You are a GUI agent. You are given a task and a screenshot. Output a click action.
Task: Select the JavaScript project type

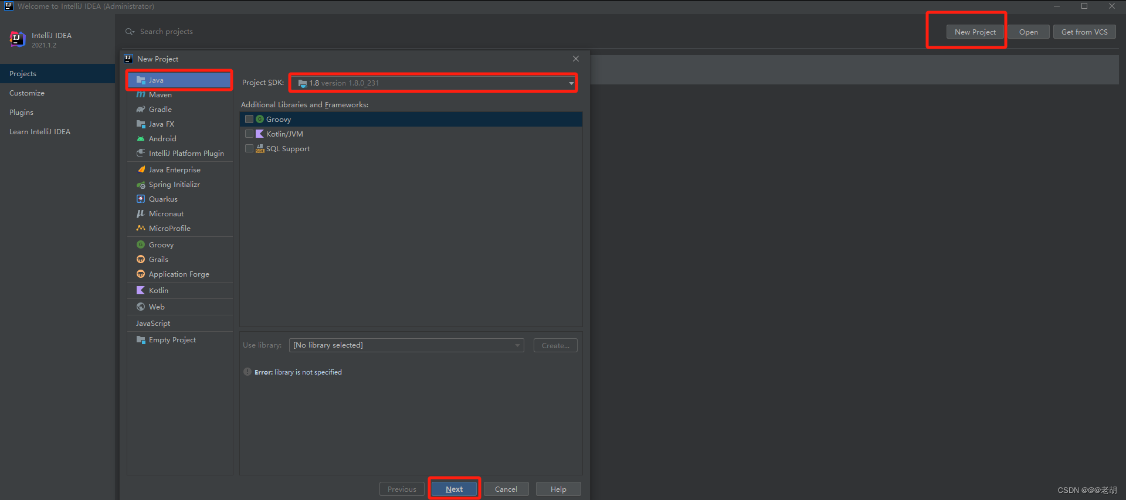(x=179, y=323)
